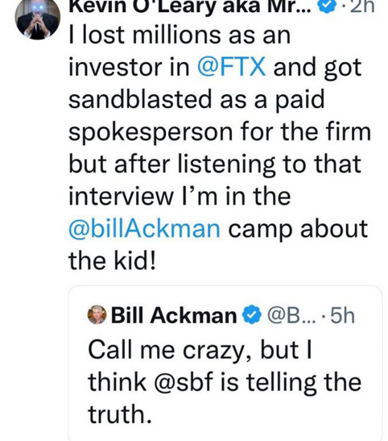Click the 'spokesperson for the firm' line
Screen dimensions: 388x441
220,131
